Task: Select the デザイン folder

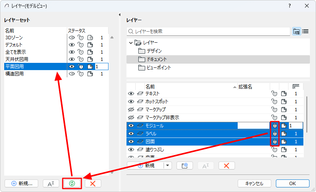Action: (x=154, y=51)
